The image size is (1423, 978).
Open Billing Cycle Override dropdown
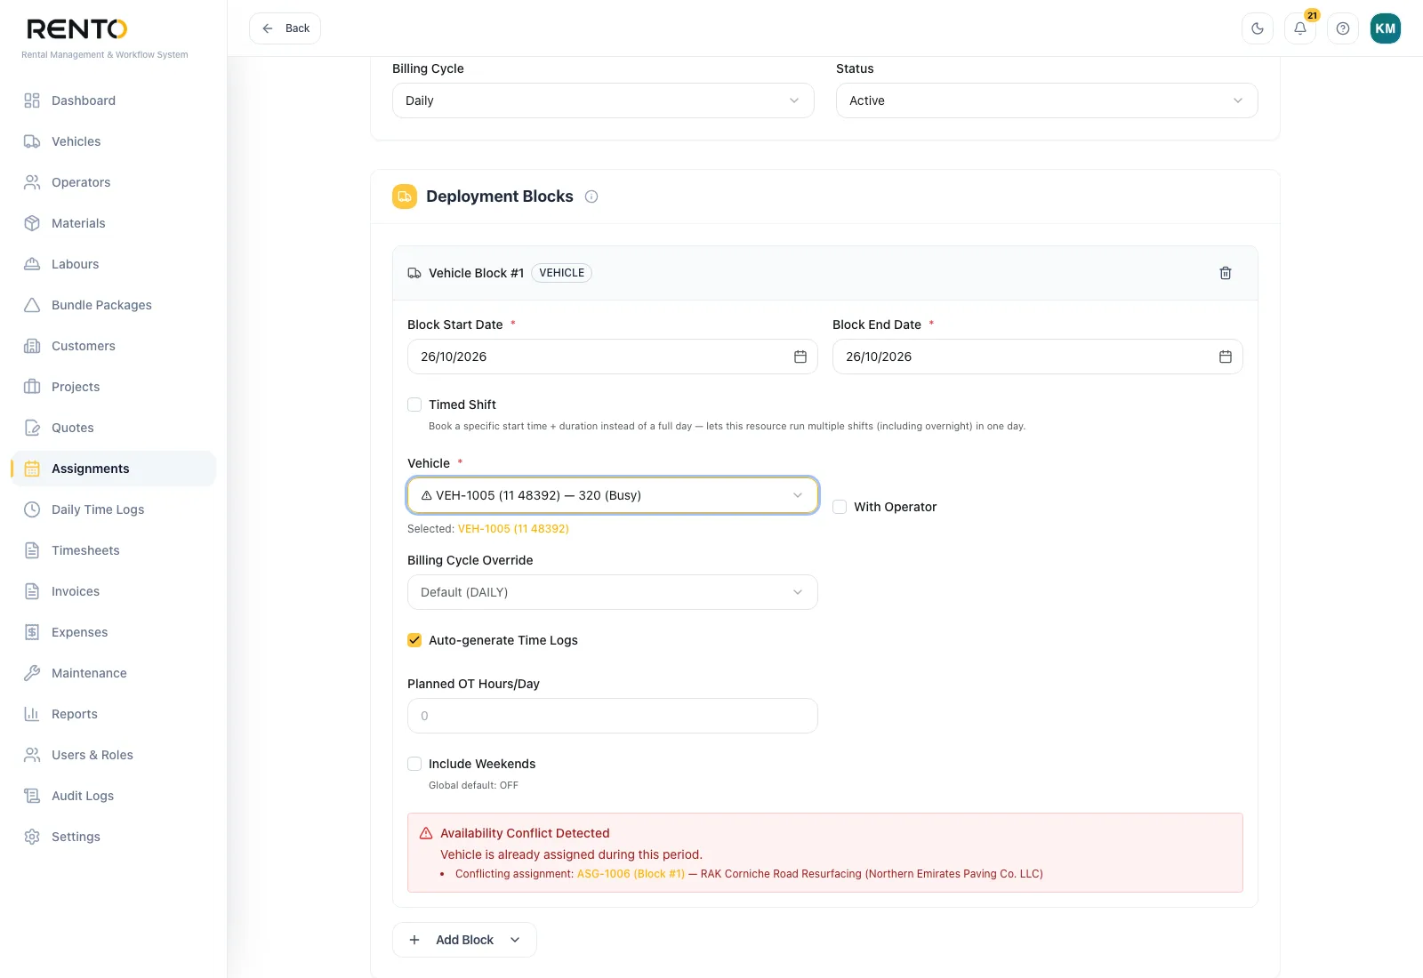(x=613, y=592)
